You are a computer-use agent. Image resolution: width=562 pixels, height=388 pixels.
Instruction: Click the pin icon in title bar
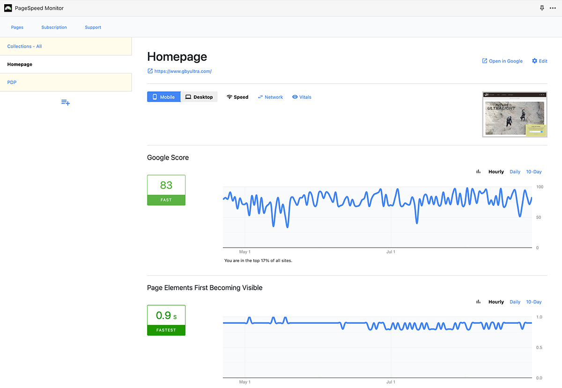pyautogui.click(x=542, y=8)
